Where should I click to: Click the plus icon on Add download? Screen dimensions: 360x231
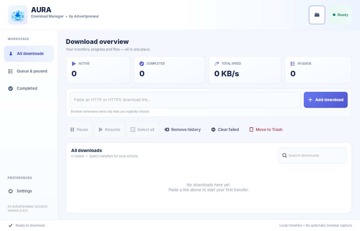pyautogui.click(x=311, y=100)
